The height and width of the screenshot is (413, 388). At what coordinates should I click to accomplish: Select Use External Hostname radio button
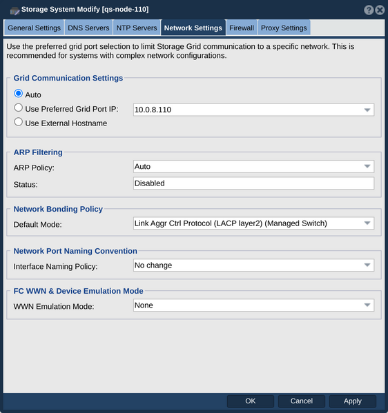(x=18, y=122)
